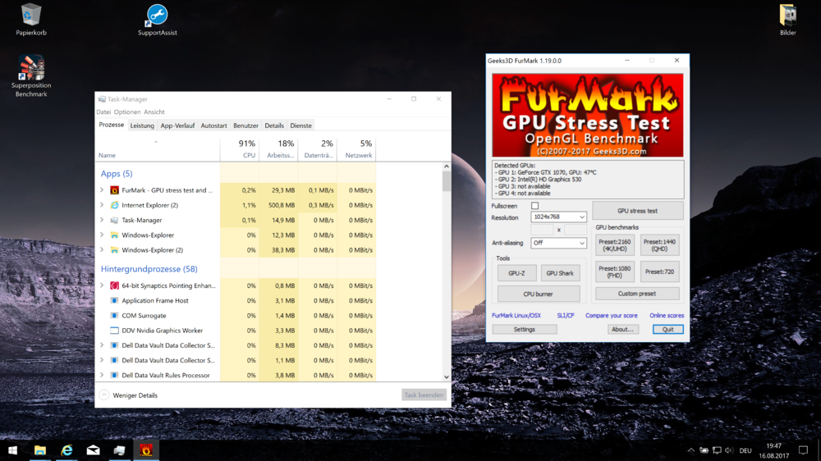Open the Mail app in the taskbar

[93, 450]
